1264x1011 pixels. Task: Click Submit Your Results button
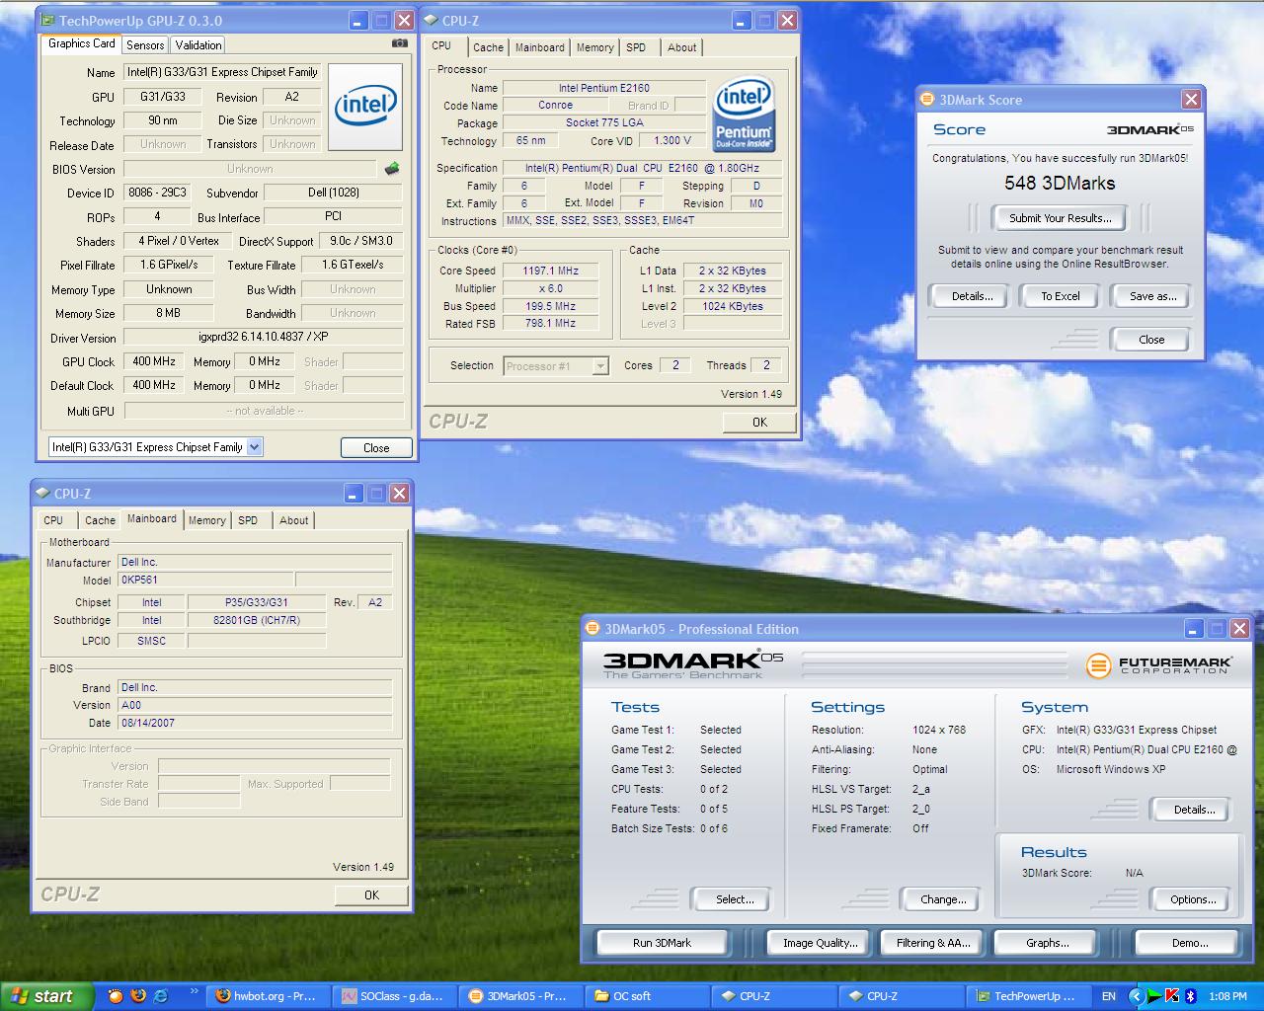[1060, 218]
